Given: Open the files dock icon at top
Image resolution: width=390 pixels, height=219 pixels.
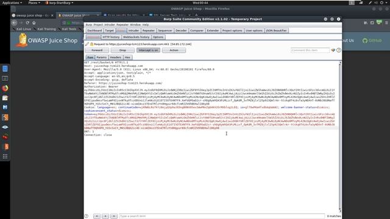Looking at the screenshot, I should (x=5, y=69).
